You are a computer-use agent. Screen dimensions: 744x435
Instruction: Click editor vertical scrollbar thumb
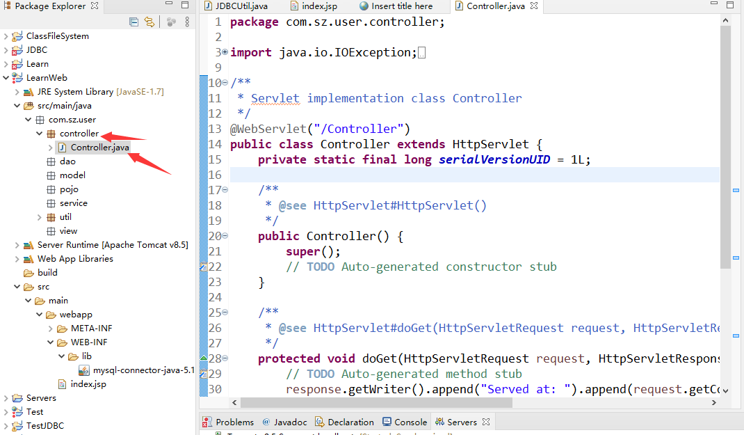[725, 148]
